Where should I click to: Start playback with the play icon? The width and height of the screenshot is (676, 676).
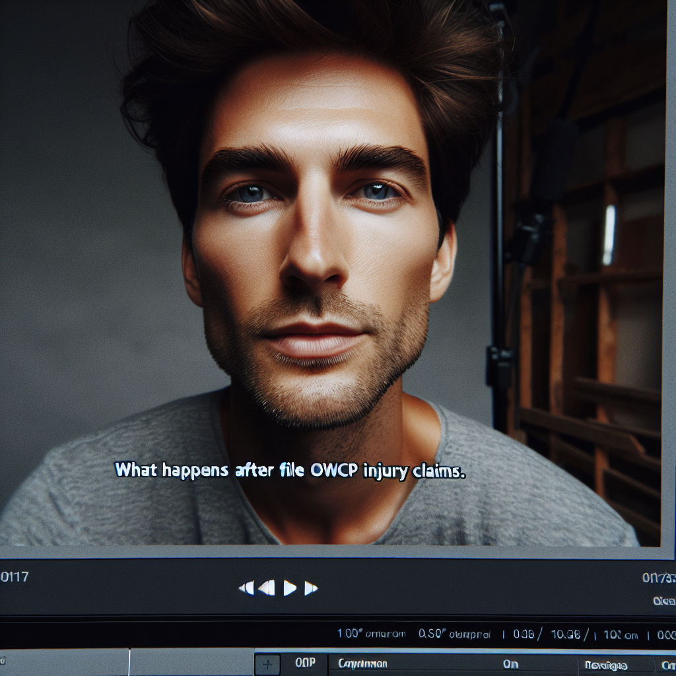pos(289,588)
